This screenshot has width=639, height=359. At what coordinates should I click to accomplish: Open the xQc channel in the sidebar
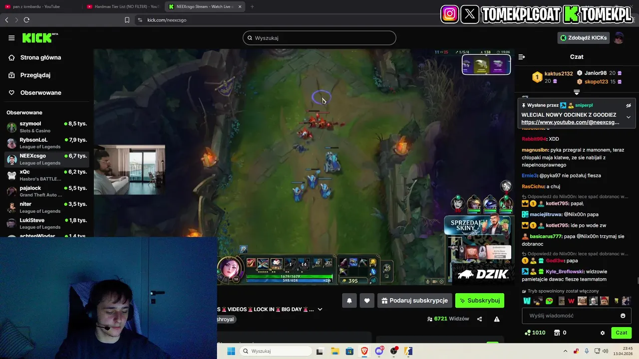[47, 175]
